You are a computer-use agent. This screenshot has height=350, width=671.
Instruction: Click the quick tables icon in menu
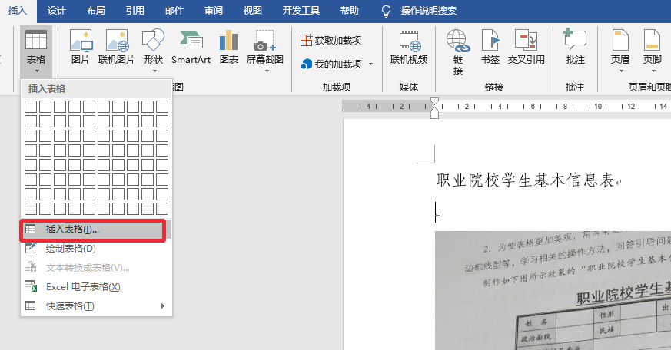coord(31,306)
